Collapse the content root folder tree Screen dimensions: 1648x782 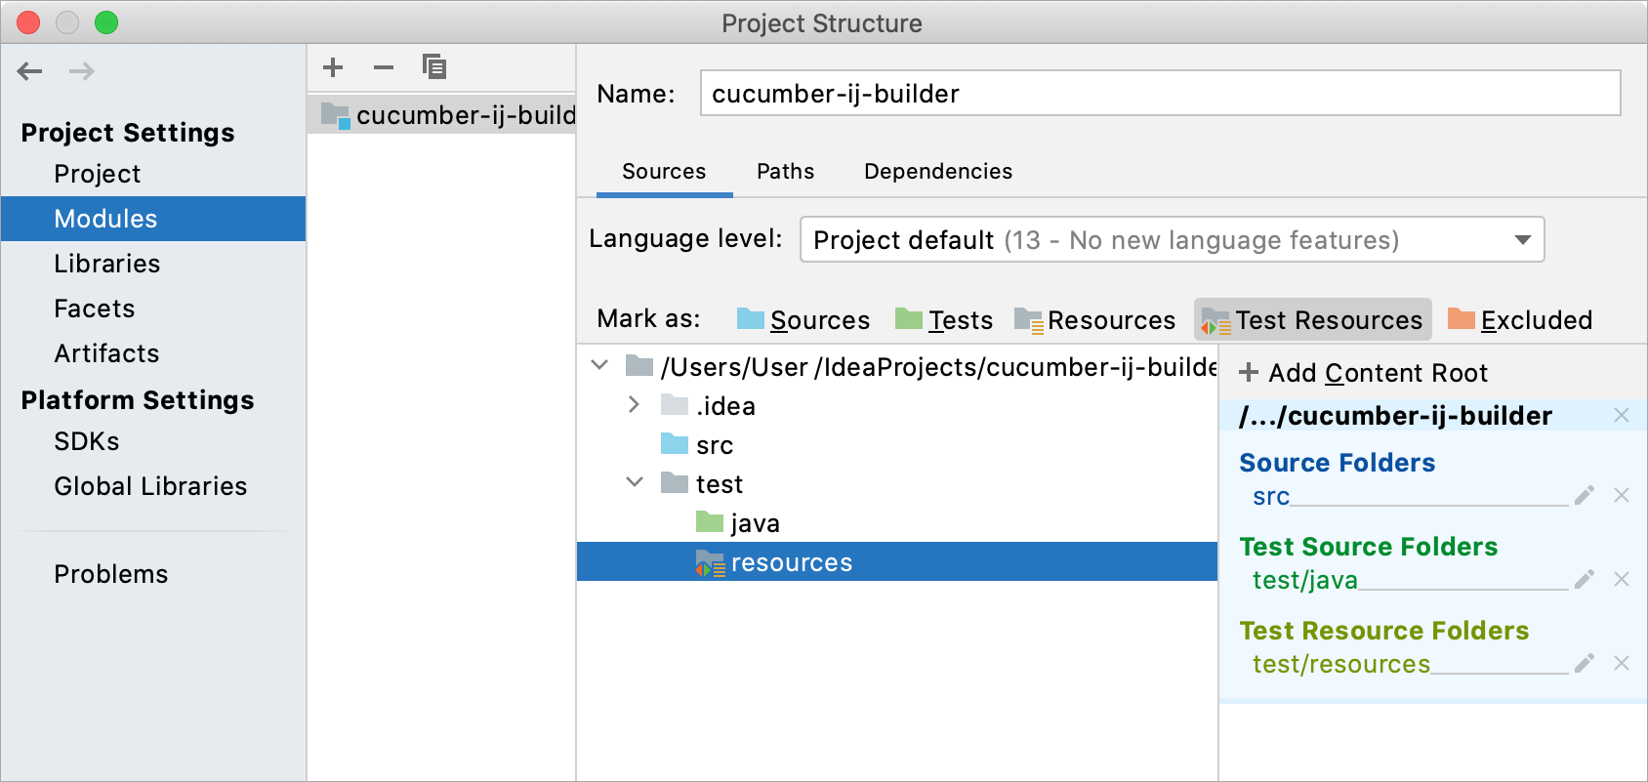click(x=599, y=366)
